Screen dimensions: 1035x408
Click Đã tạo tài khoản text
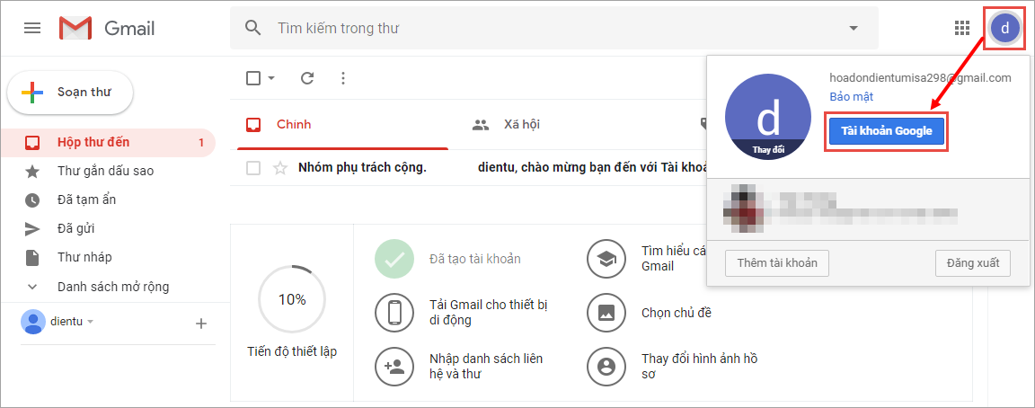point(474,259)
